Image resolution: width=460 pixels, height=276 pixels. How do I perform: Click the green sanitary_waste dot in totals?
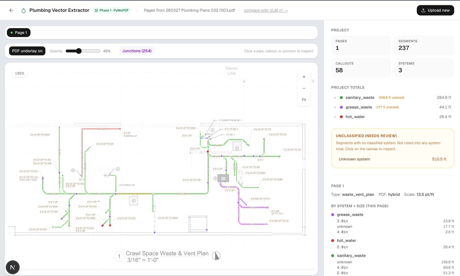pos(341,97)
